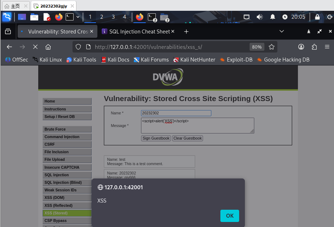Open the notifications bell icon
This screenshot has height=227, width=334.
point(272,17)
